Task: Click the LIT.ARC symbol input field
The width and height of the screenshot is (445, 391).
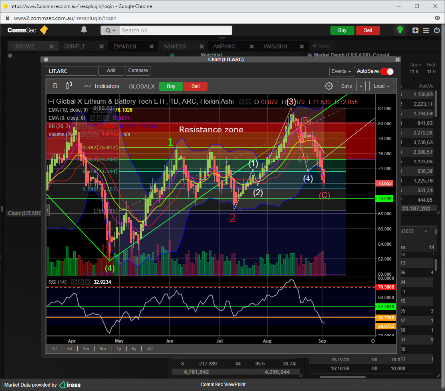Action: (71, 71)
